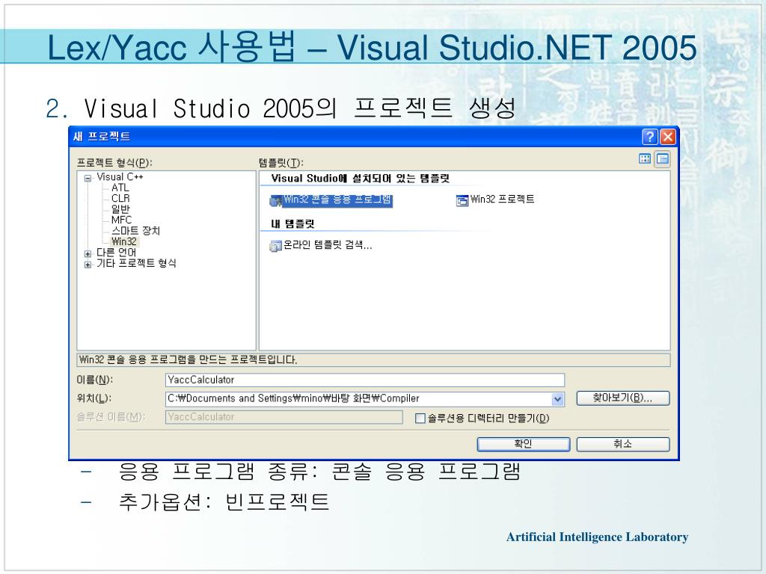Select 일반 in project types tree
The height and width of the screenshot is (574, 766).
coord(120,209)
